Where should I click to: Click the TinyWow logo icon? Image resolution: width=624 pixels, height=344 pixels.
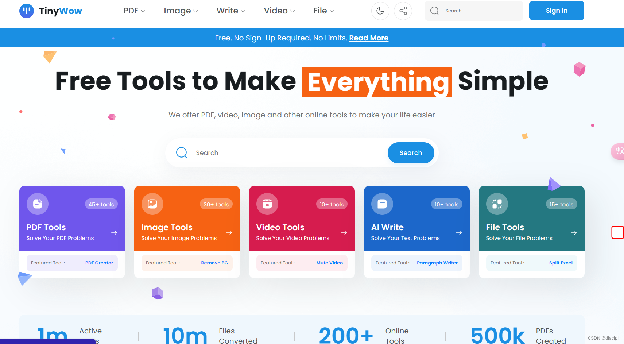pos(27,11)
